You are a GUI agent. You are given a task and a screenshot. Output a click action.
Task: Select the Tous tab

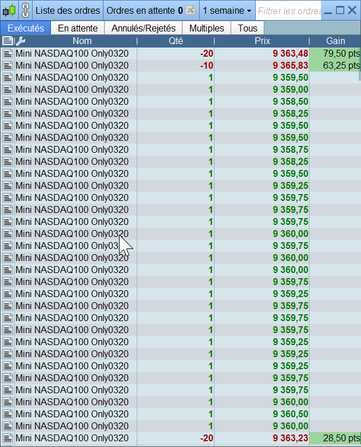click(x=247, y=28)
